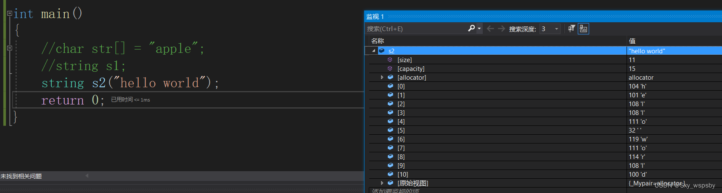The width and height of the screenshot is (722, 193).
Task: Click the value 32 ' ' space character
Action: (x=635, y=130)
